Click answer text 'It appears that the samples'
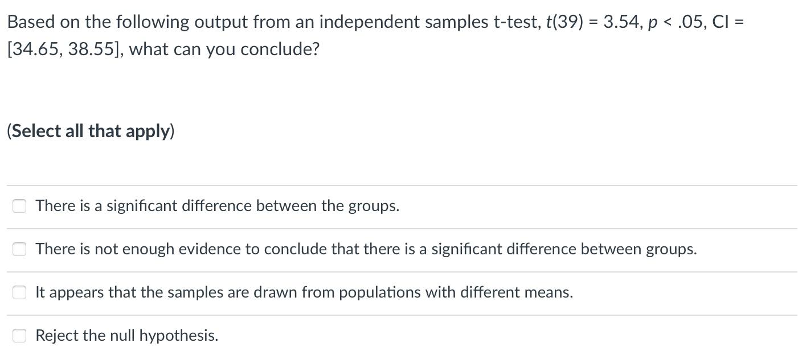This screenshot has width=802, height=355. (x=304, y=292)
